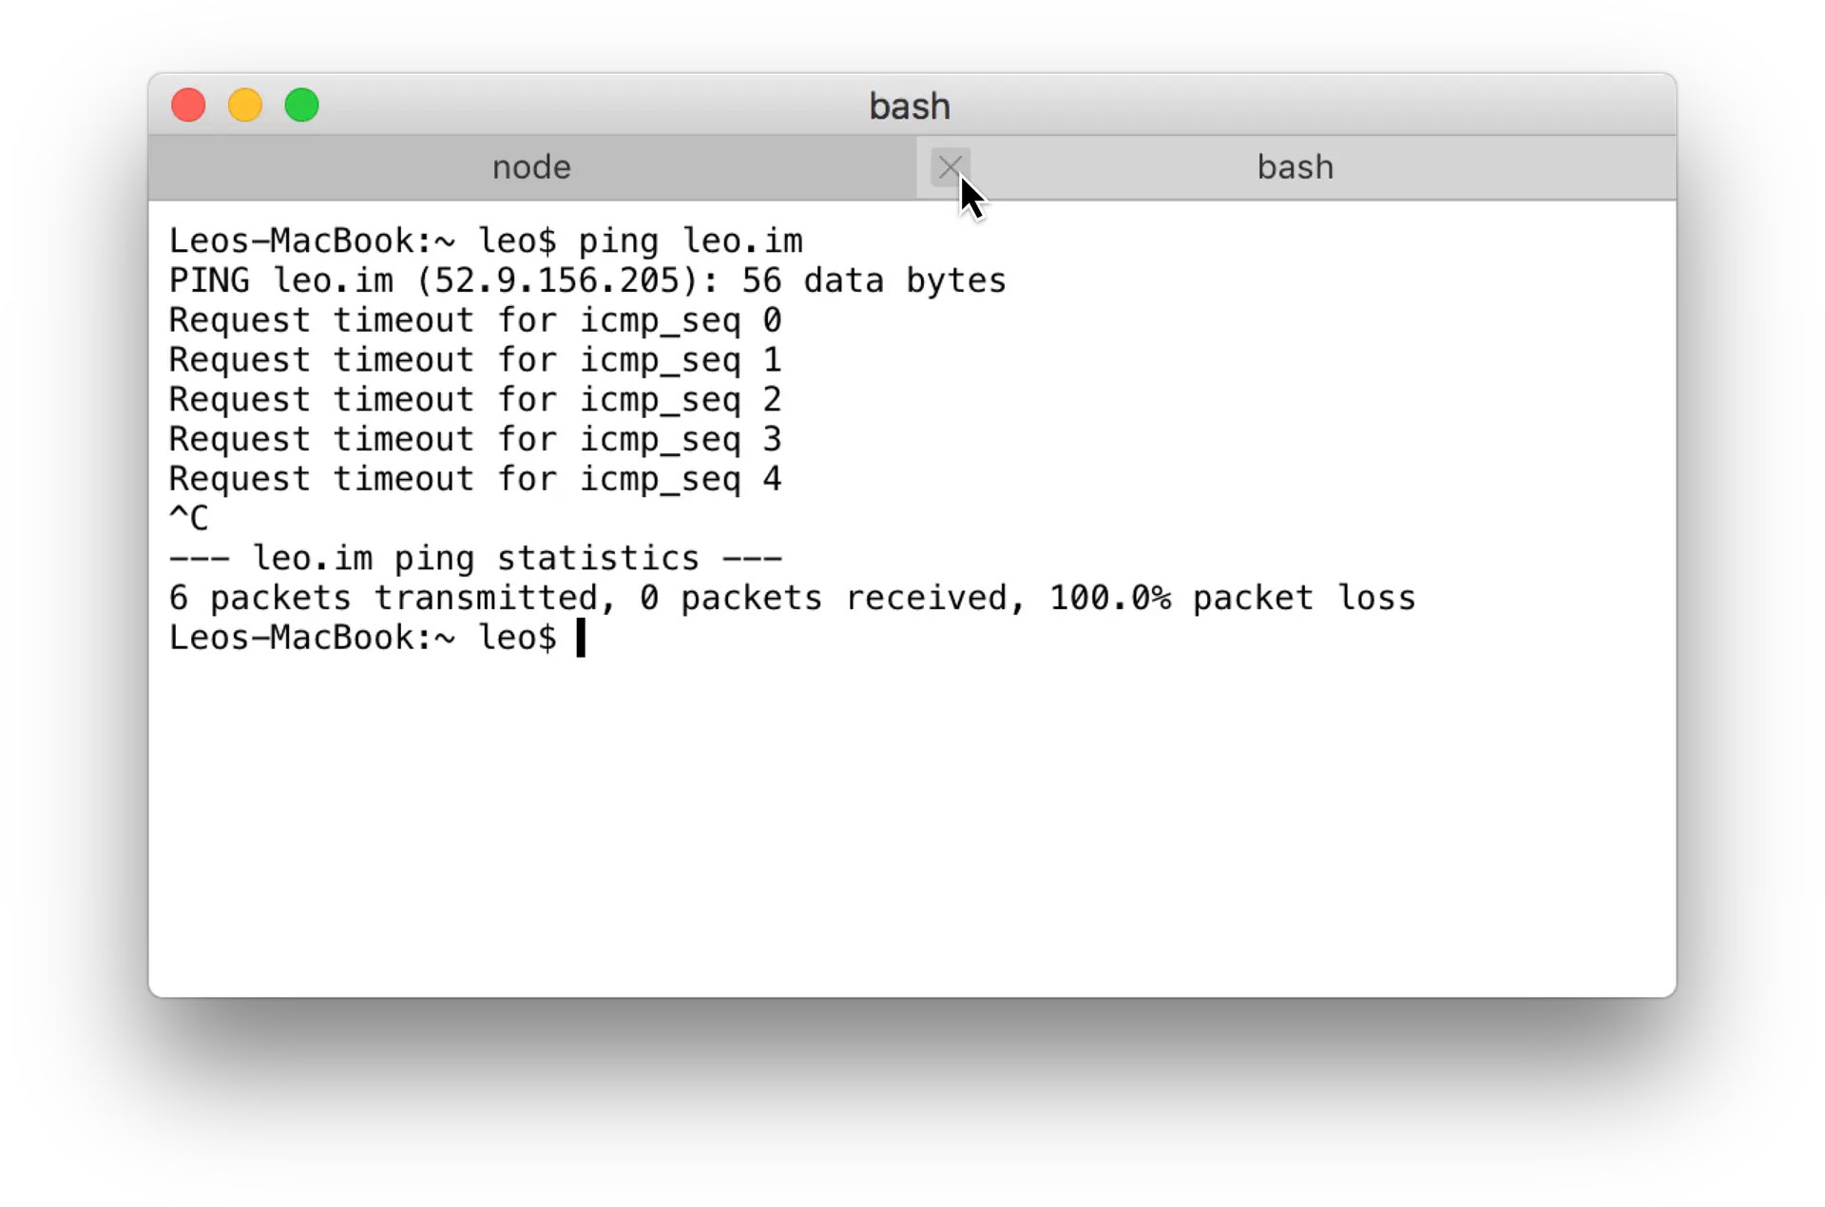Screen dimensions: 1825x1207
Task: Click the 6 packets transmitted text
Action: point(383,599)
